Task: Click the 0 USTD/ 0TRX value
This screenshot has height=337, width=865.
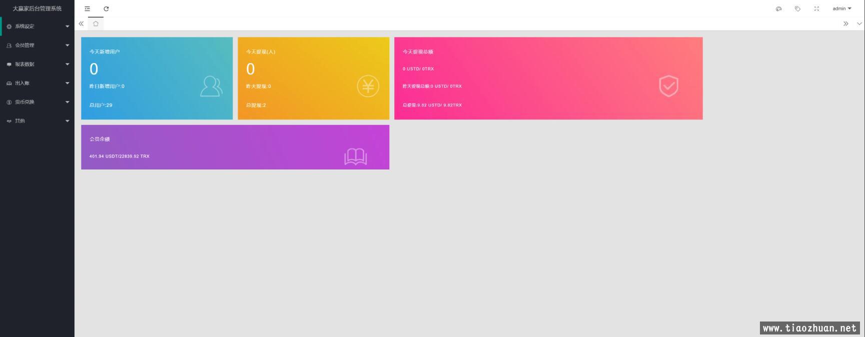Action: click(x=418, y=69)
